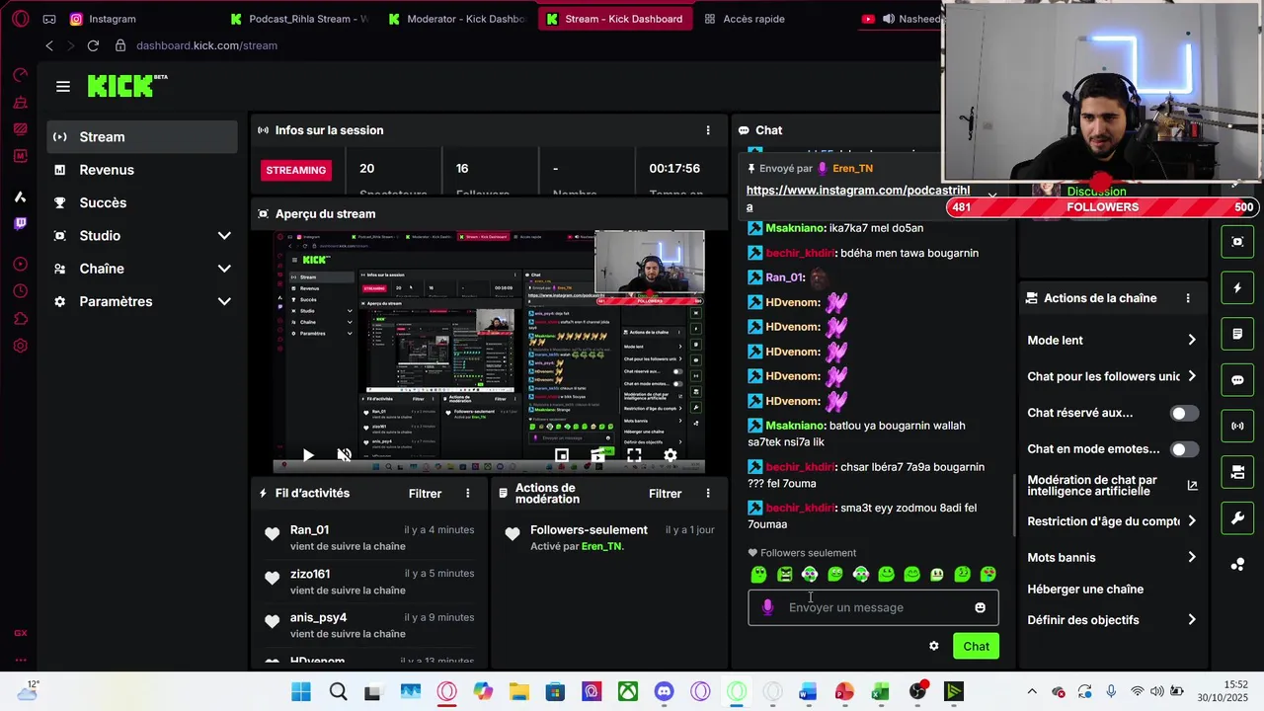The image size is (1264, 711).
Task: Click the chat panel vertical scrollbar
Action: pos(1014,506)
